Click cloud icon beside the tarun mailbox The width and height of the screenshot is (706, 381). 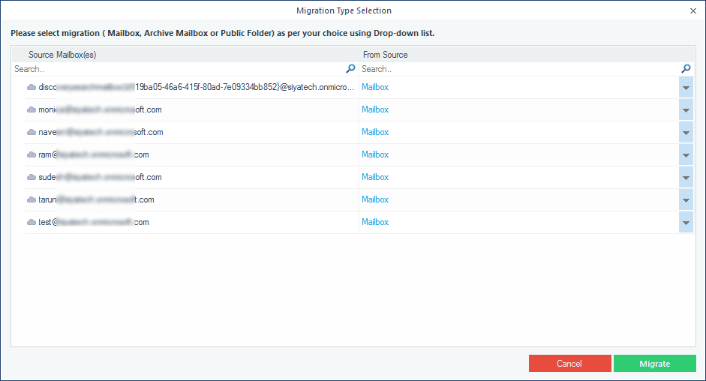pos(32,199)
